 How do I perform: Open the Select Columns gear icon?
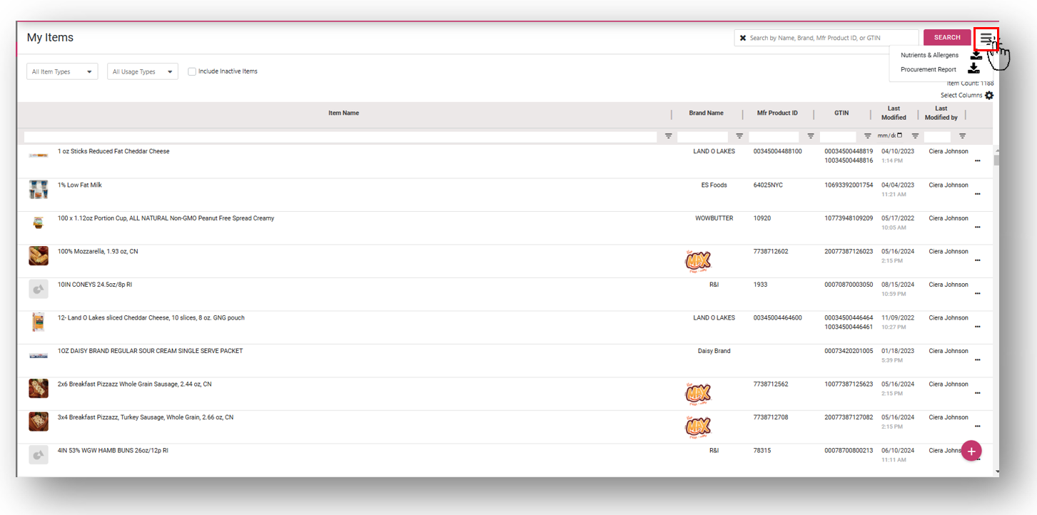[989, 96]
